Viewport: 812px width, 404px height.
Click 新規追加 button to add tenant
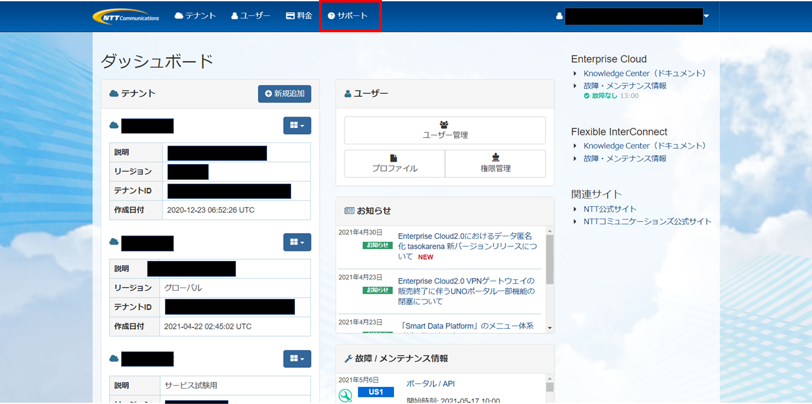(x=284, y=94)
